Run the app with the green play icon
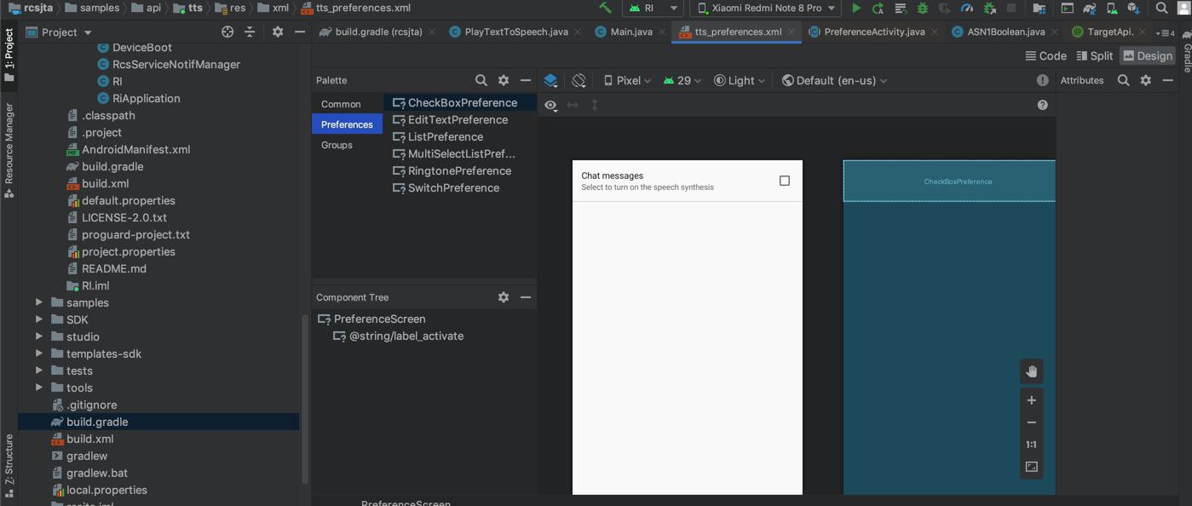1192x506 pixels. (x=856, y=8)
